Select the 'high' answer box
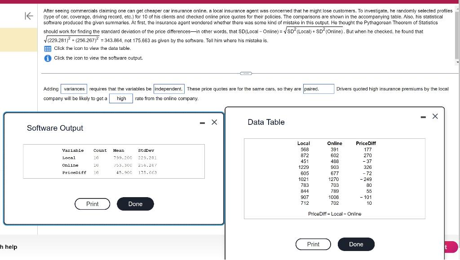 point(120,98)
